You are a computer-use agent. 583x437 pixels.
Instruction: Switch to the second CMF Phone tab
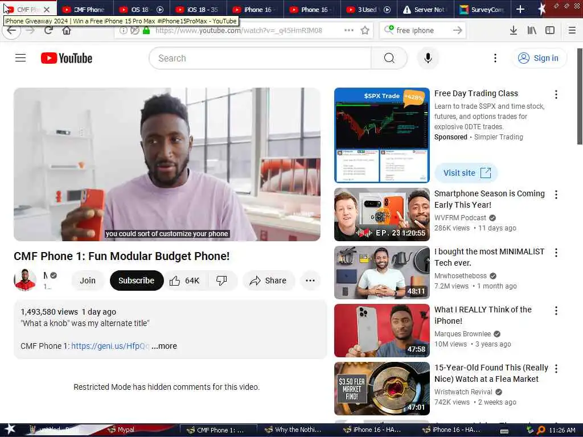(x=85, y=10)
